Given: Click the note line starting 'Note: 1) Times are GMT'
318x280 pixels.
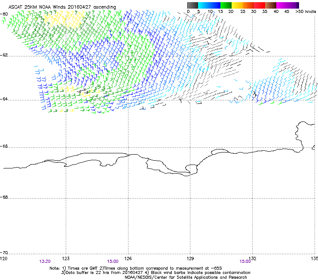Looking at the screenshot, I should 136,268.
